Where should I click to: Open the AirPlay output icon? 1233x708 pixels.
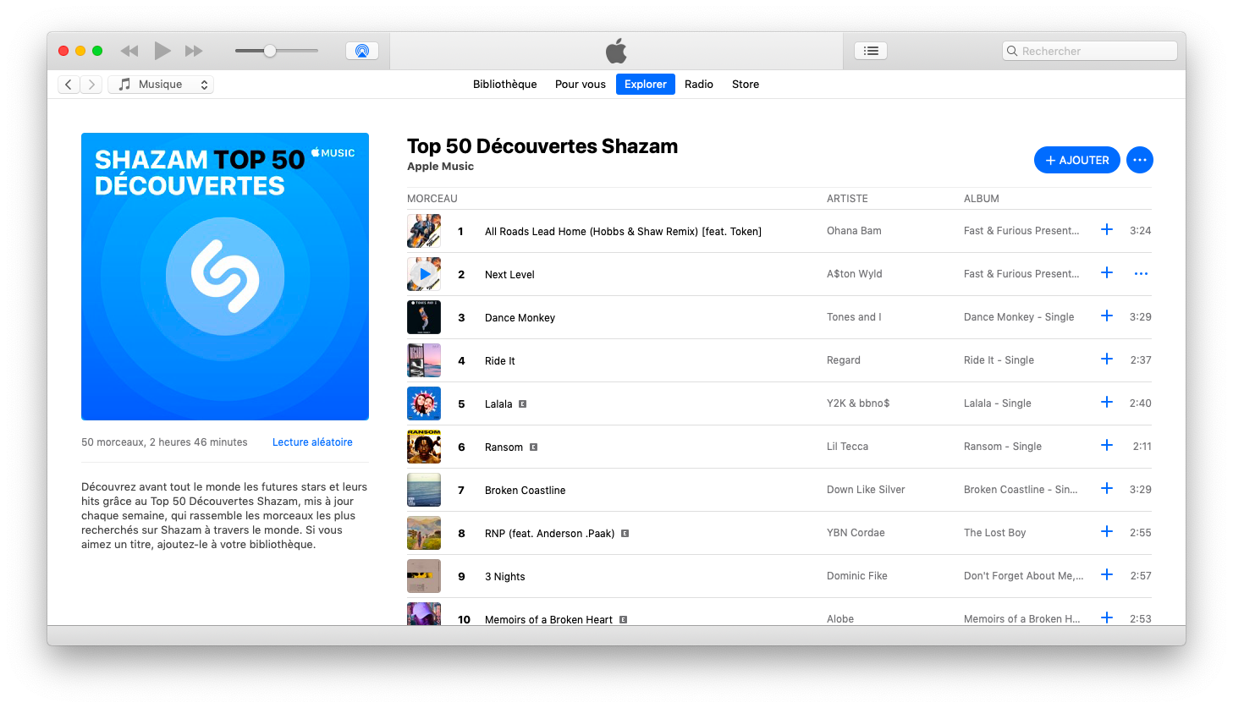(x=362, y=51)
